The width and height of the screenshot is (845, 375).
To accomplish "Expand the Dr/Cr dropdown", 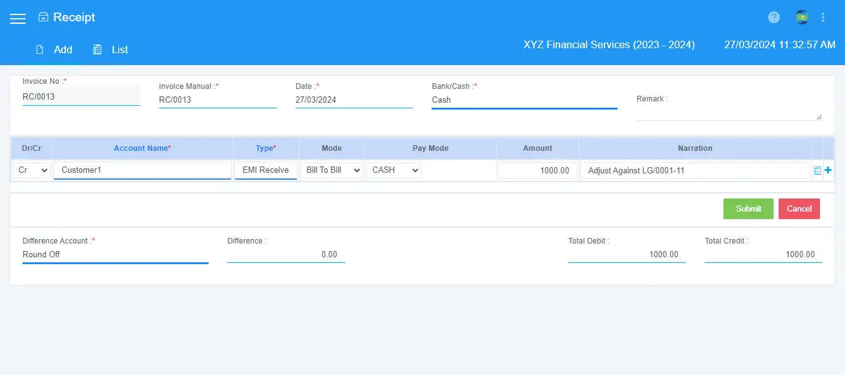I will click(x=31, y=170).
